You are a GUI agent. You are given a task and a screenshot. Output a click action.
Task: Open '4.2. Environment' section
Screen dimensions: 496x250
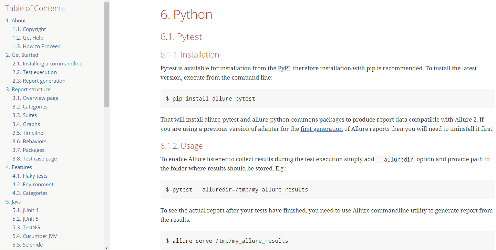[33, 184]
